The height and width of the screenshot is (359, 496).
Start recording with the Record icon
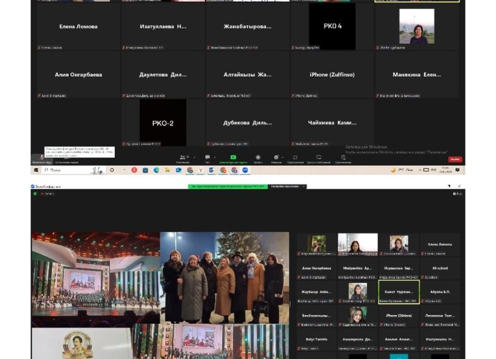click(x=257, y=158)
